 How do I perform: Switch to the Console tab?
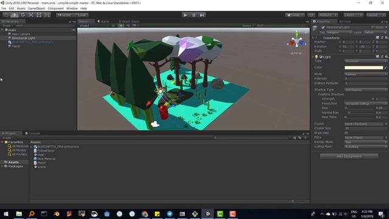(x=32, y=133)
